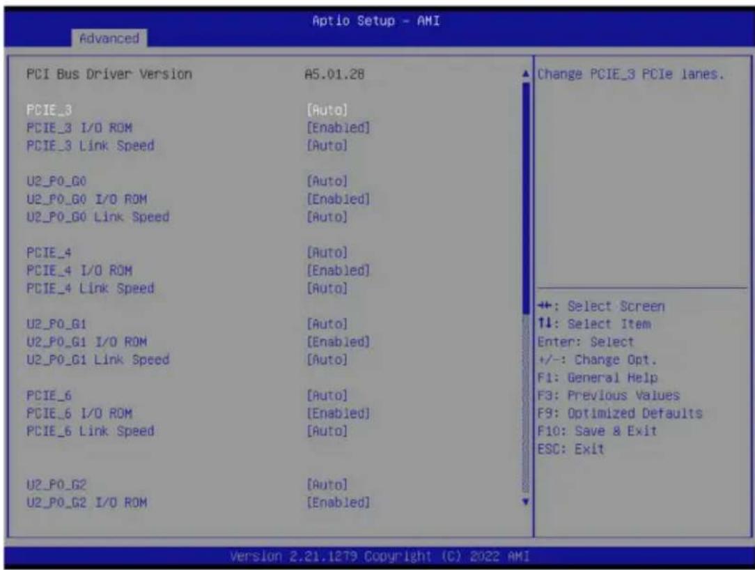
Task: Select the PCIE_6 setting
Action: click(49, 396)
